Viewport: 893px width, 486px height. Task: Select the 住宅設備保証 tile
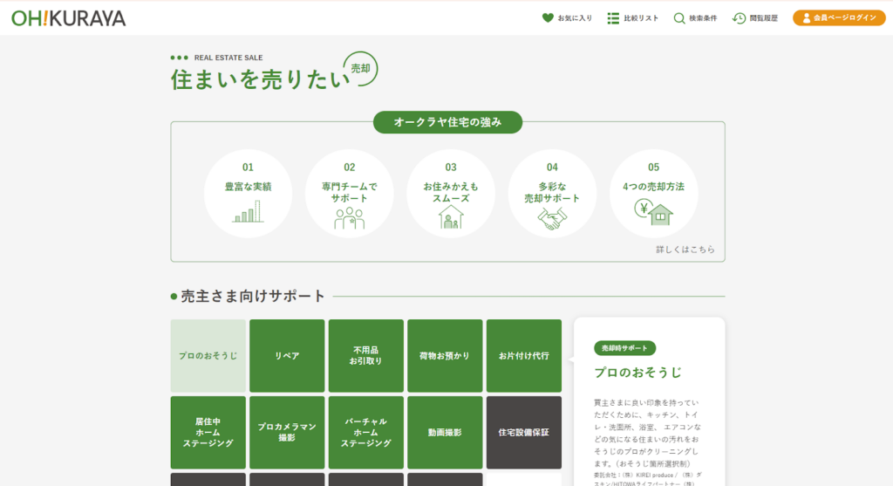click(524, 433)
